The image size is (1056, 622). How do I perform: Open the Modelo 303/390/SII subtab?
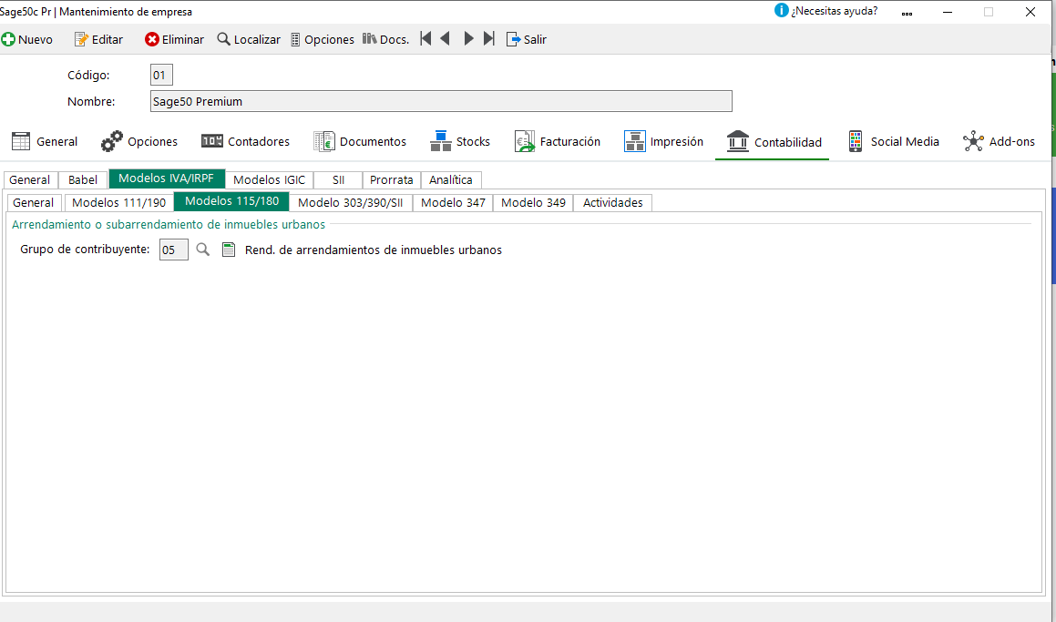[x=350, y=202]
